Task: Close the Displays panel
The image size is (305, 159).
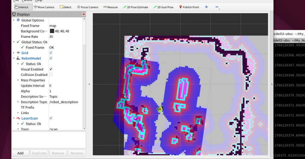Action: pyautogui.click(x=83, y=14)
